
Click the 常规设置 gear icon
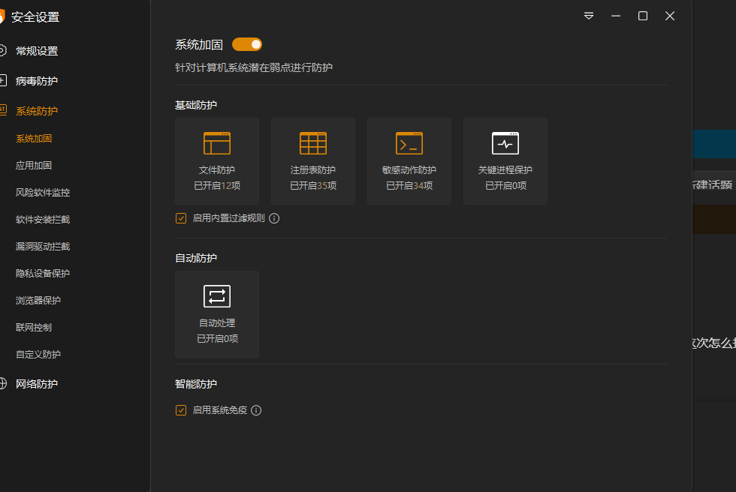pyautogui.click(x=2, y=50)
